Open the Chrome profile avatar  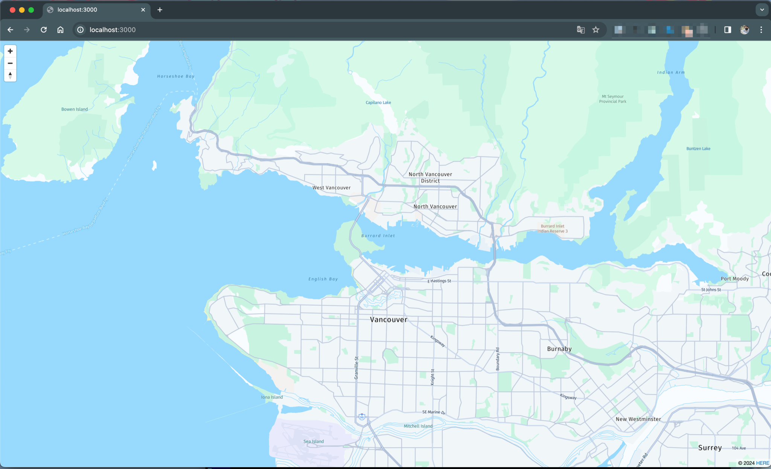(x=744, y=30)
